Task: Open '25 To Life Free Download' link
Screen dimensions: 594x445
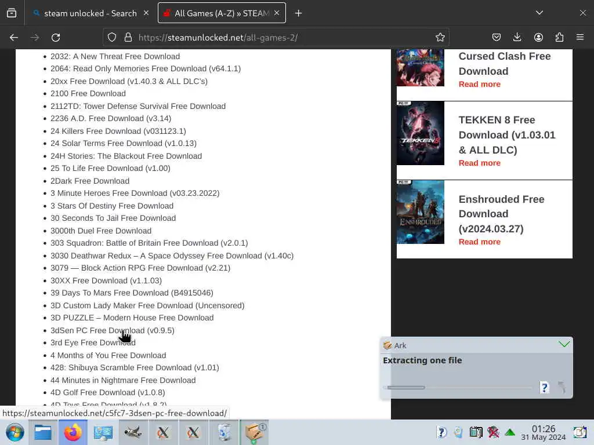Action: (x=110, y=169)
